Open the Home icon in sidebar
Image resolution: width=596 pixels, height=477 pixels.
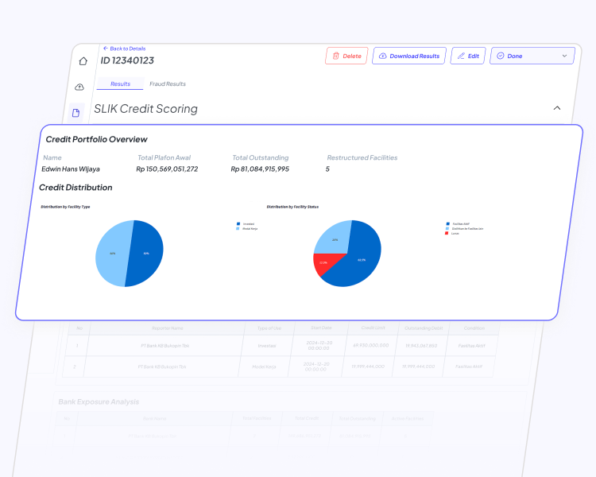[83, 61]
